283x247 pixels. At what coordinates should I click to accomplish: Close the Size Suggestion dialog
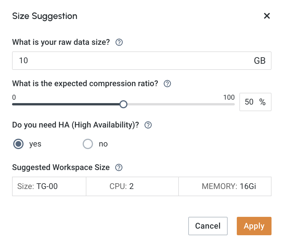pyautogui.click(x=267, y=16)
